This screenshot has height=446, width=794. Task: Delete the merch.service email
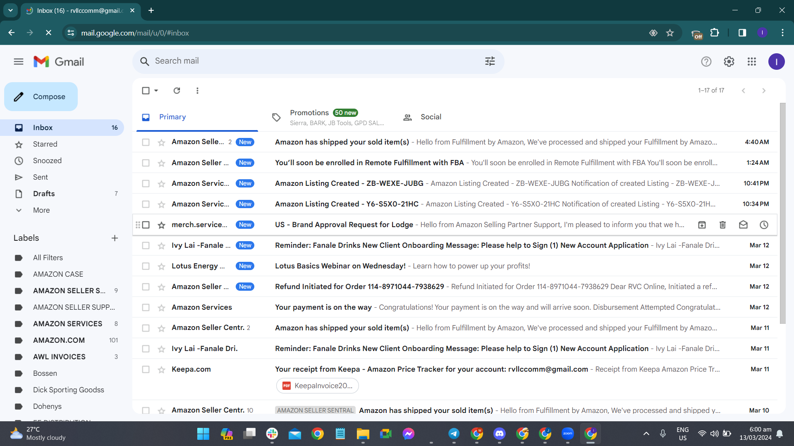[722, 225]
